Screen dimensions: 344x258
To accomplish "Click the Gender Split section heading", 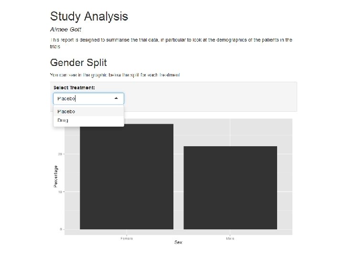I will pyautogui.click(x=78, y=63).
